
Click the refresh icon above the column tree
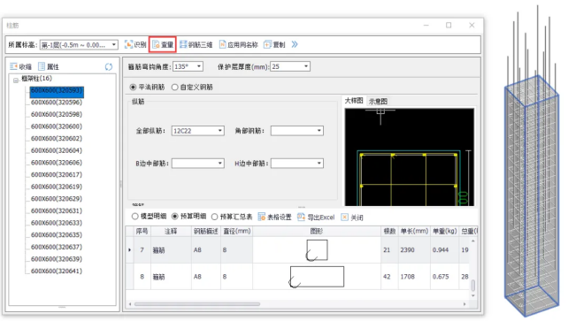click(109, 66)
